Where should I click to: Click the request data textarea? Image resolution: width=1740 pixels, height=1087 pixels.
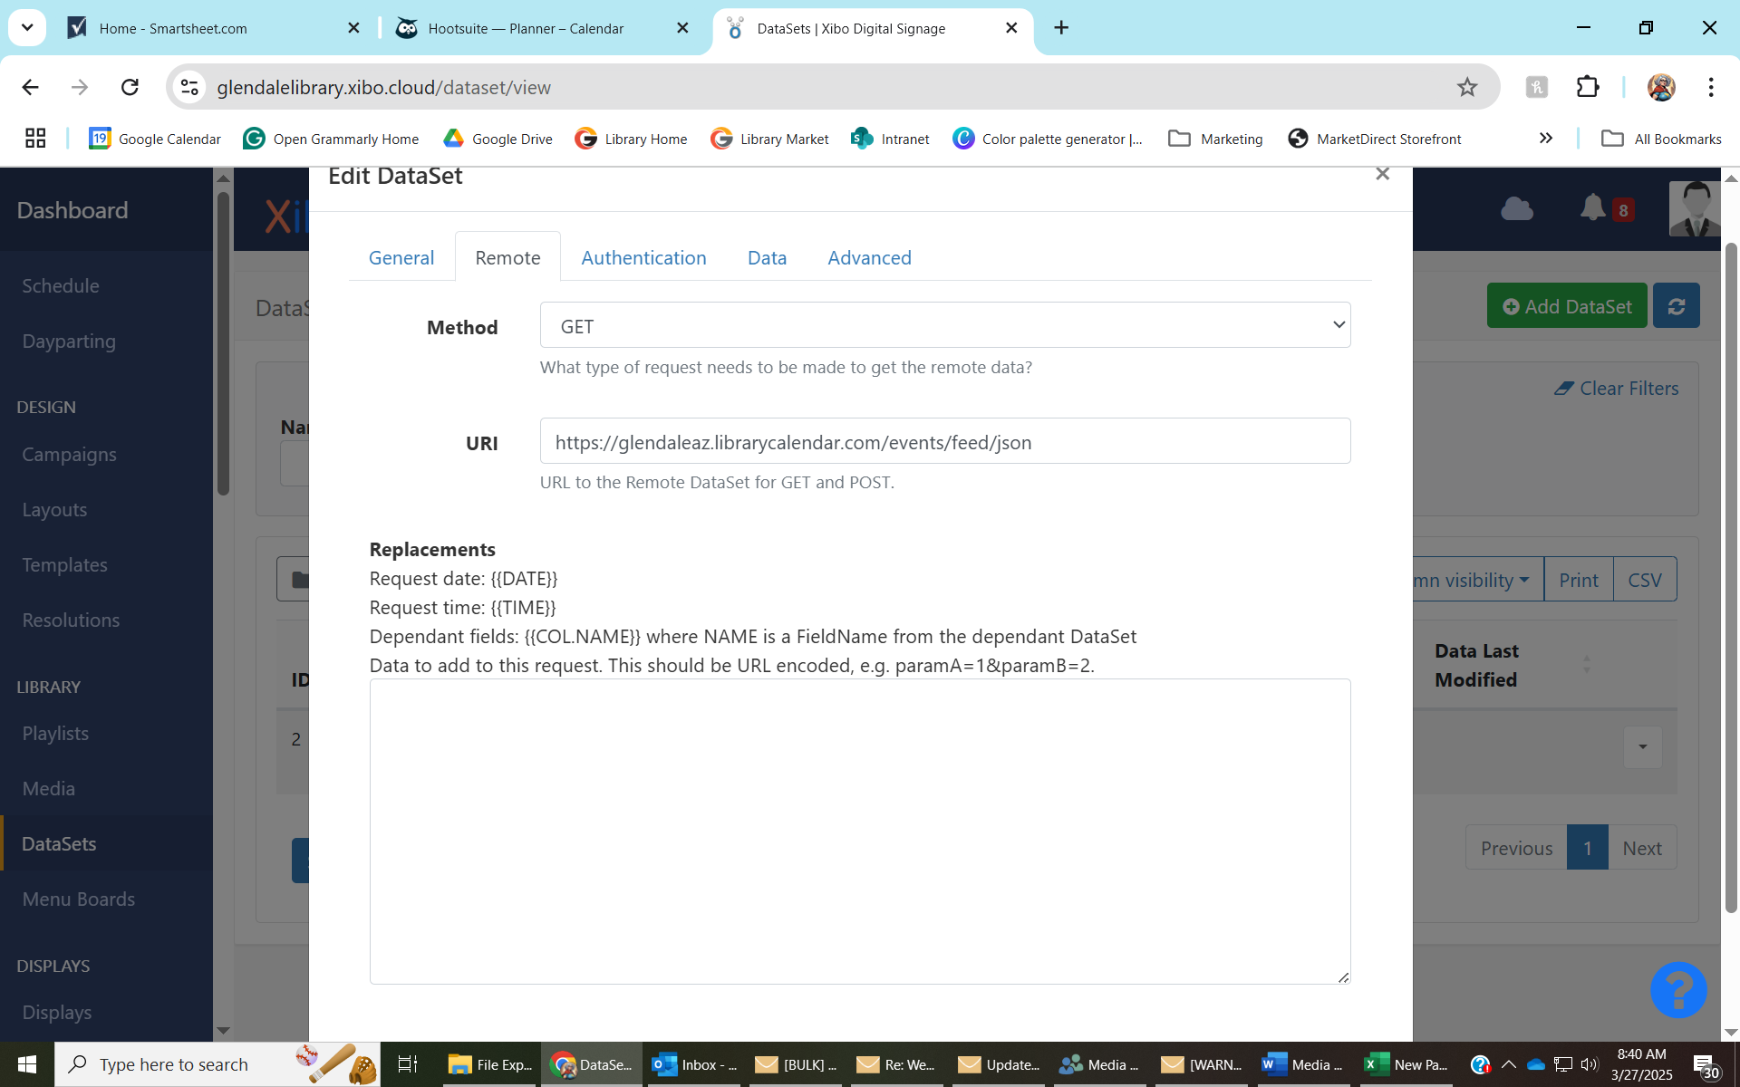tap(860, 831)
